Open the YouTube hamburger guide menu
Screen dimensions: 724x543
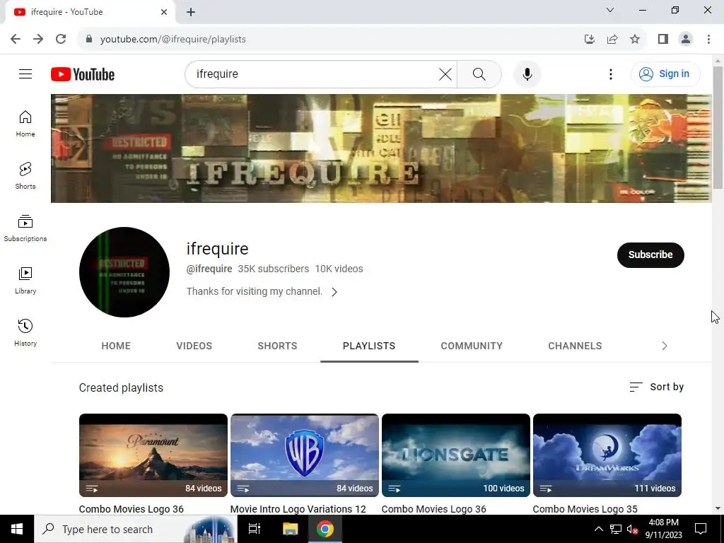pyautogui.click(x=25, y=74)
